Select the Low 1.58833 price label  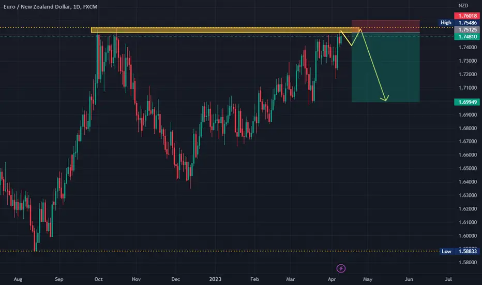460,251
